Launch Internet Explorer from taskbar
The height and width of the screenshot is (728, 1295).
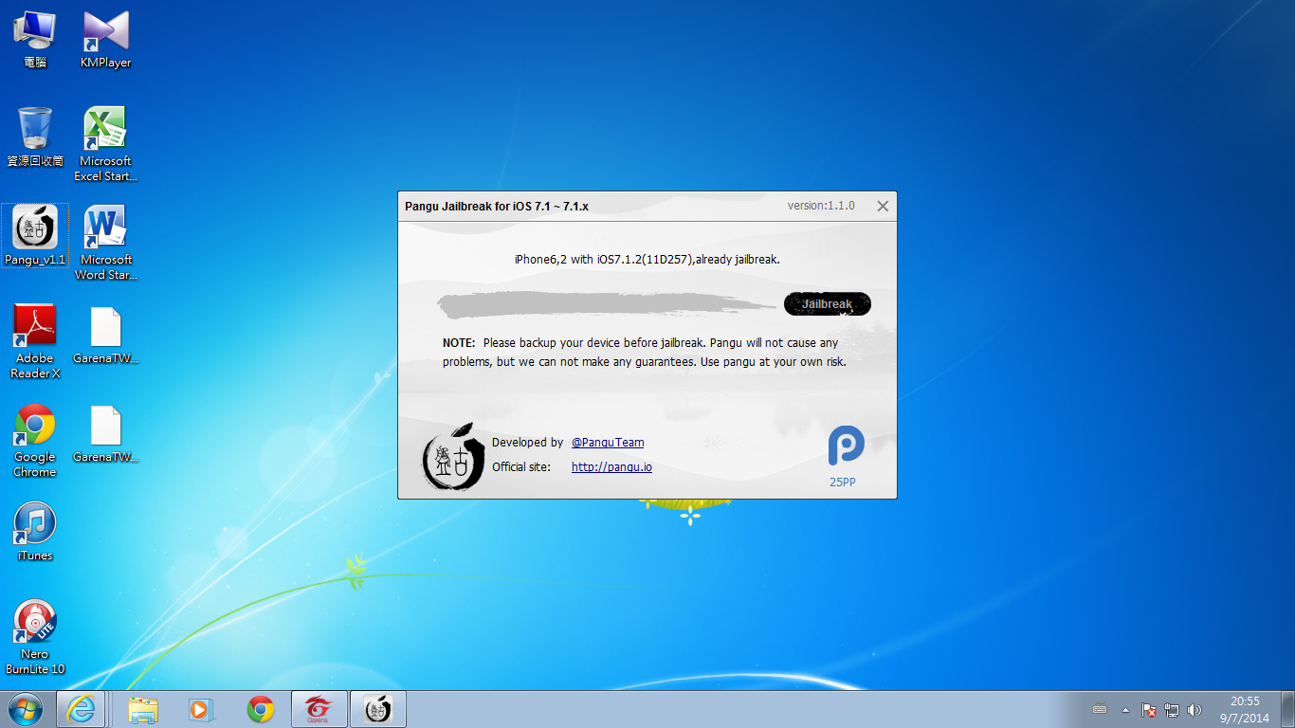(81, 709)
